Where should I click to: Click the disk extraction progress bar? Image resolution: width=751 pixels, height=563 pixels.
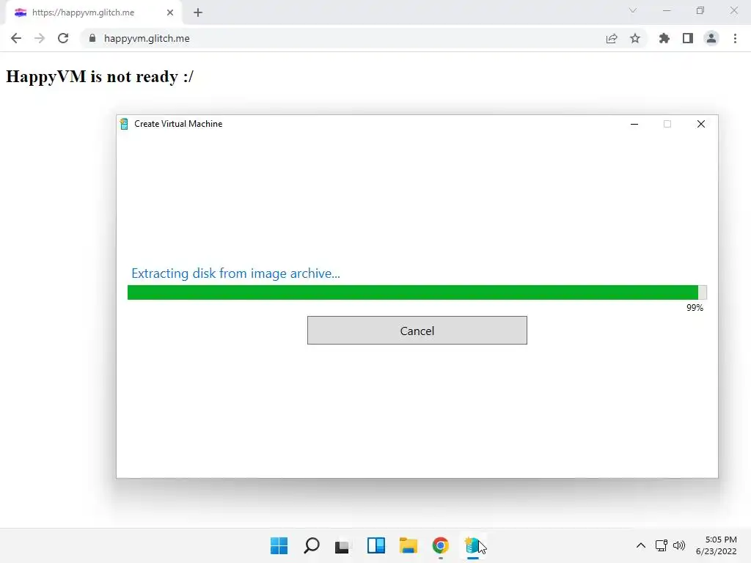coord(417,292)
